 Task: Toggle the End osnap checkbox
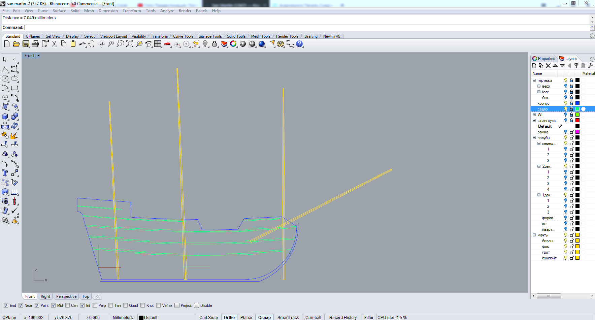tap(6, 306)
